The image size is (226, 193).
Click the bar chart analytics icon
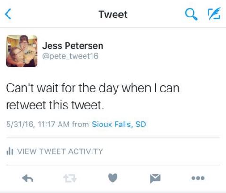(10, 151)
